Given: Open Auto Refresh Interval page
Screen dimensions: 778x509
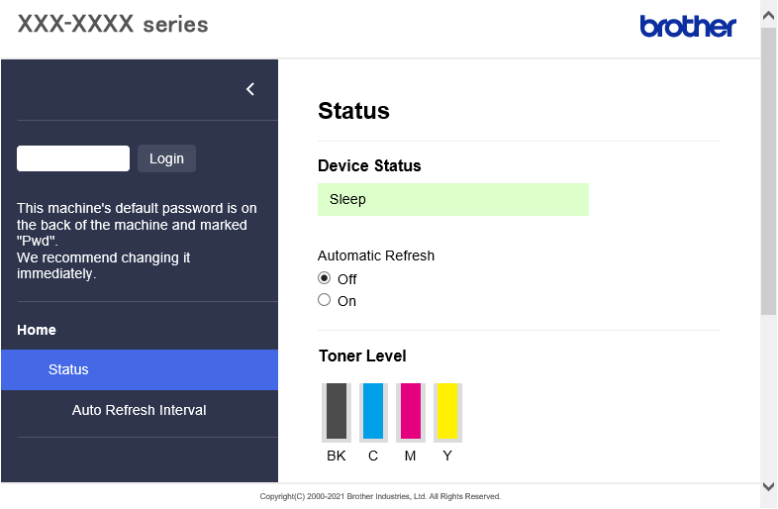Looking at the screenshot, I should tap(139, 410).
